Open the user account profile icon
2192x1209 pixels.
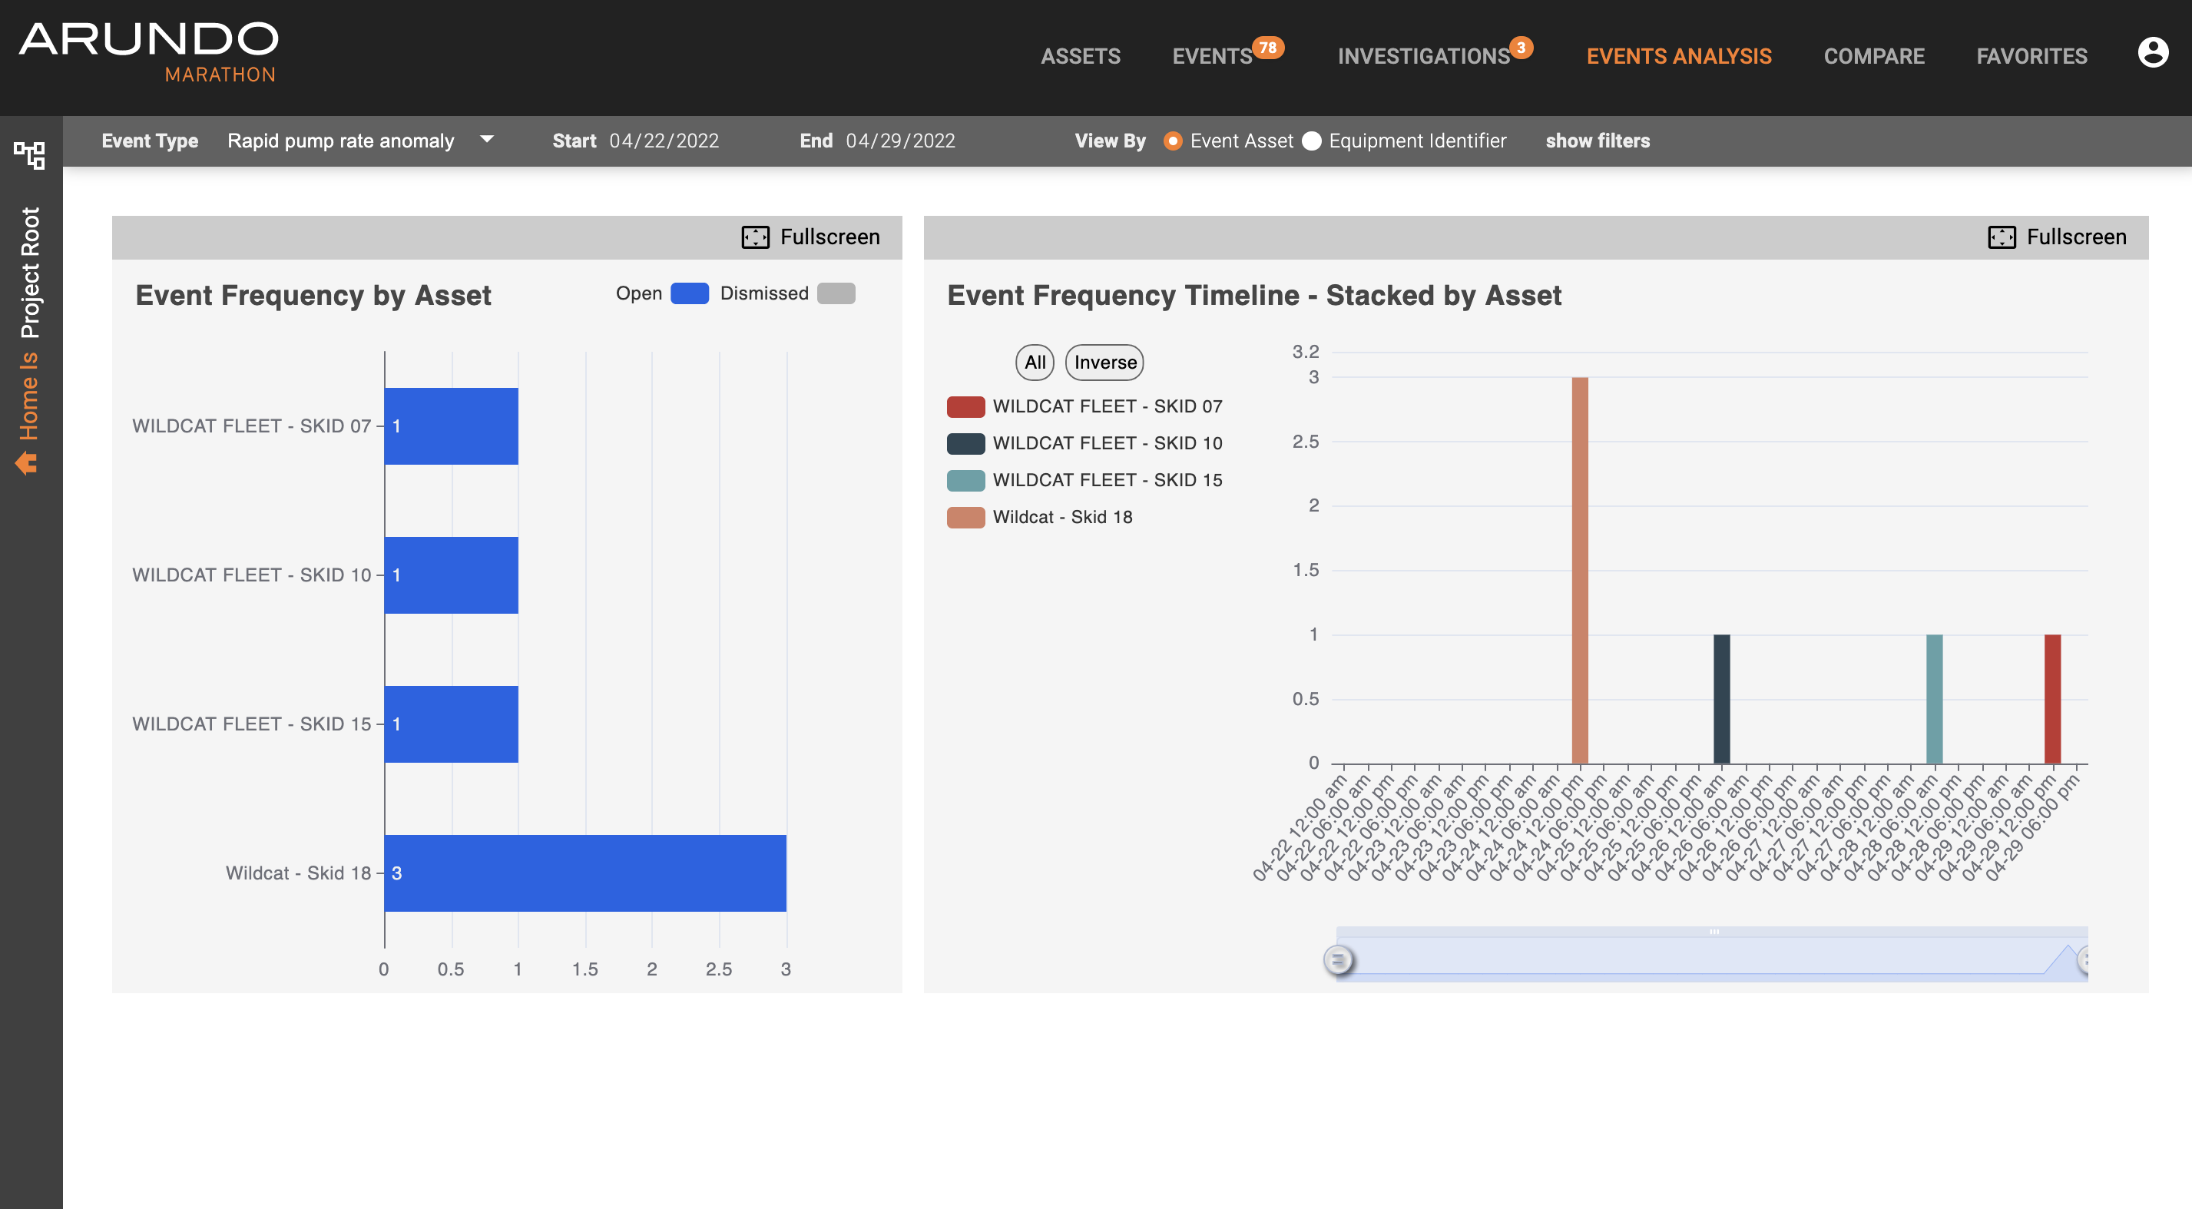coord(2152,54)
